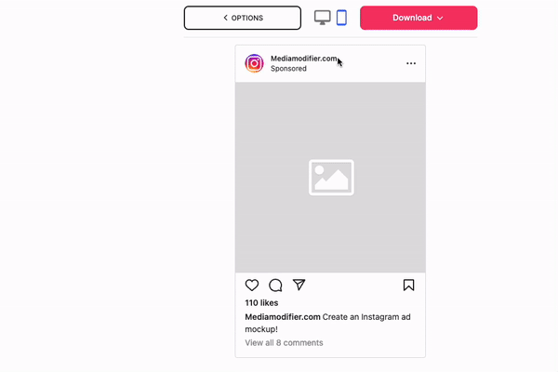558x372 pixels.
Task: Click the red Download button
Action: pos(418,18)
